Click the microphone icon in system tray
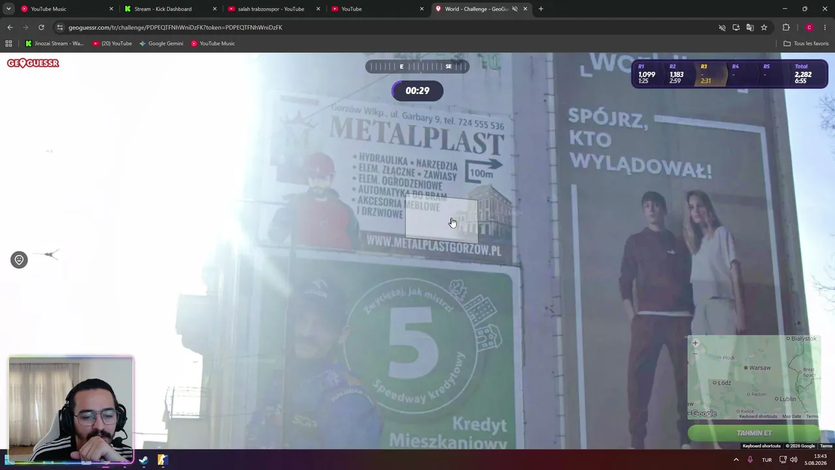The image size is (835, 470). tap(750, 460)
